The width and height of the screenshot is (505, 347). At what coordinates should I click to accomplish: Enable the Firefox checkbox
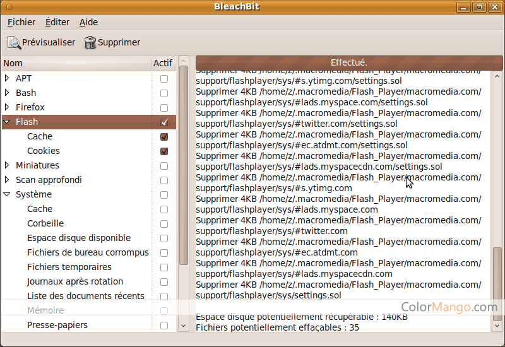point(164,108)
